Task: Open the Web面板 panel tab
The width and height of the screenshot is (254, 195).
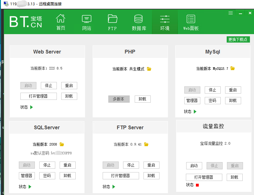Action: click(x=191, y=22)
